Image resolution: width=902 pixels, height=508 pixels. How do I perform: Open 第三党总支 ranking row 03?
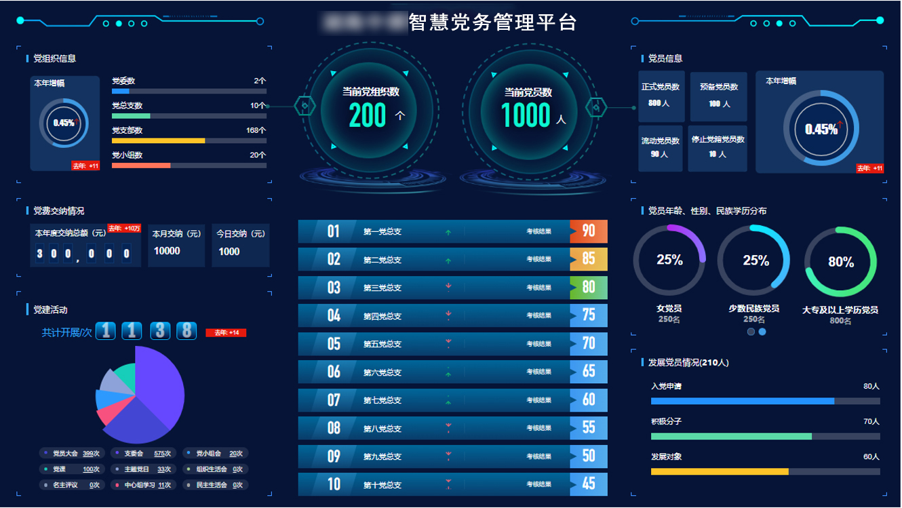coord(452,288)
